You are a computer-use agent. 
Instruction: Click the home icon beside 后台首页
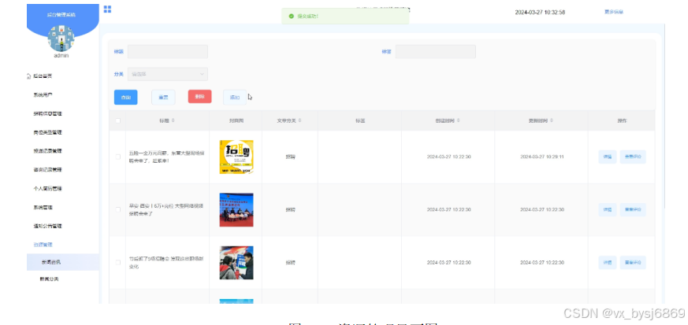pyautogui.click(x=29, y=76)
